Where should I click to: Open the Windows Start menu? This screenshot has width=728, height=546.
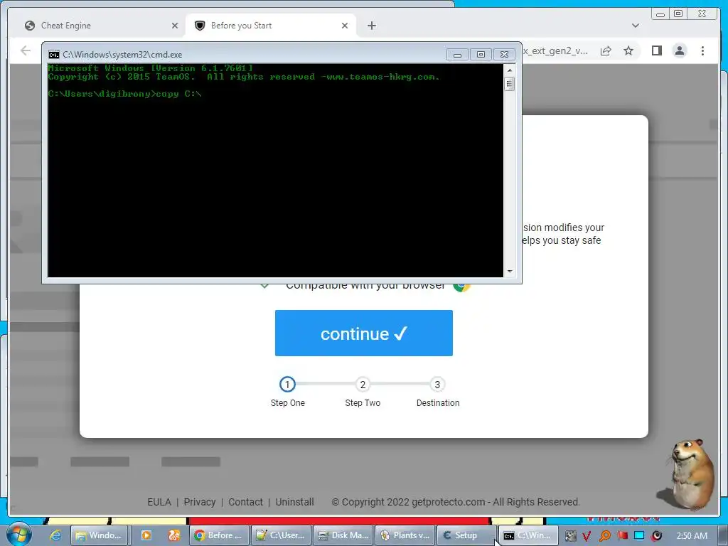click(18, 535)
